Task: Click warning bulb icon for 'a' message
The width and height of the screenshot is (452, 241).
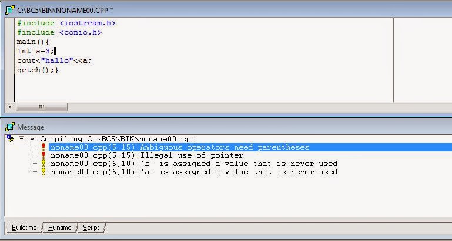Action: coord(43,172)
